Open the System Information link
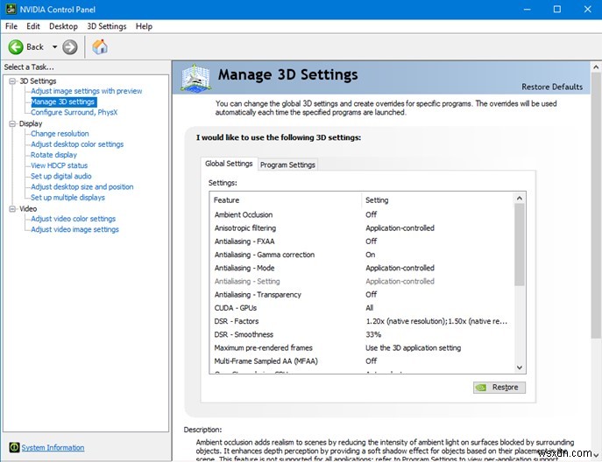The width and height of the screenshot is (602, 462). coord(53,447)
